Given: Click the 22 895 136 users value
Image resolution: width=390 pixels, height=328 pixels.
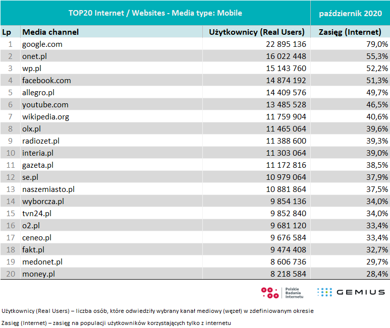Looking at the screenshot, I should [282, 44].
